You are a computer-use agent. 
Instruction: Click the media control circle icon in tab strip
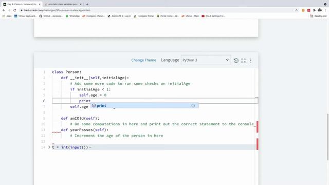tap(325, 4)
